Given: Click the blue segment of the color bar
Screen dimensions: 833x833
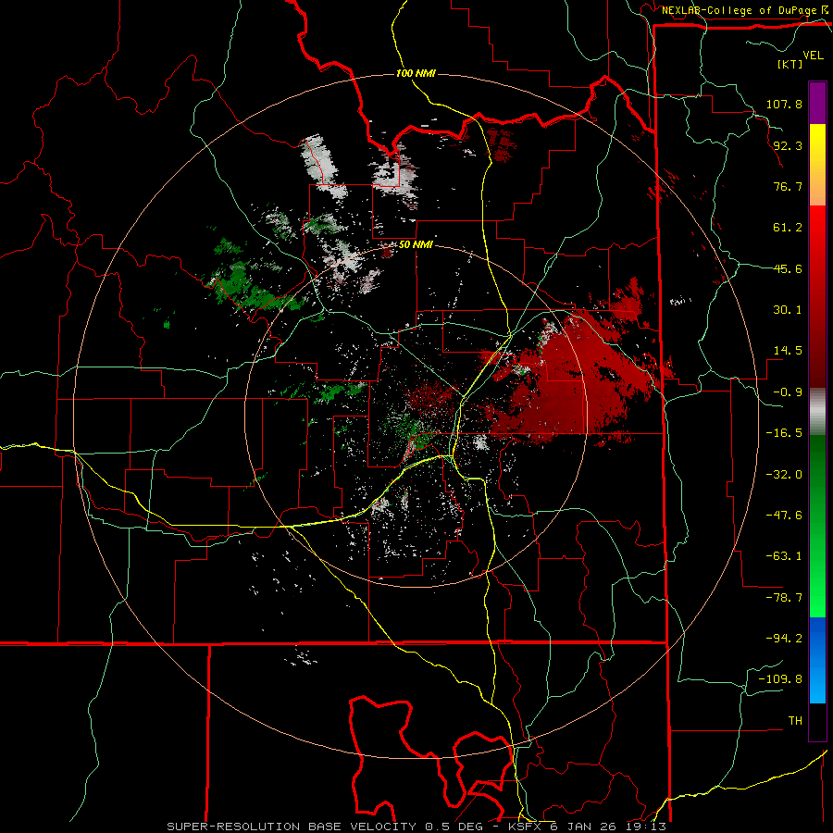Looking at the screenshot, I should point(817,660).
